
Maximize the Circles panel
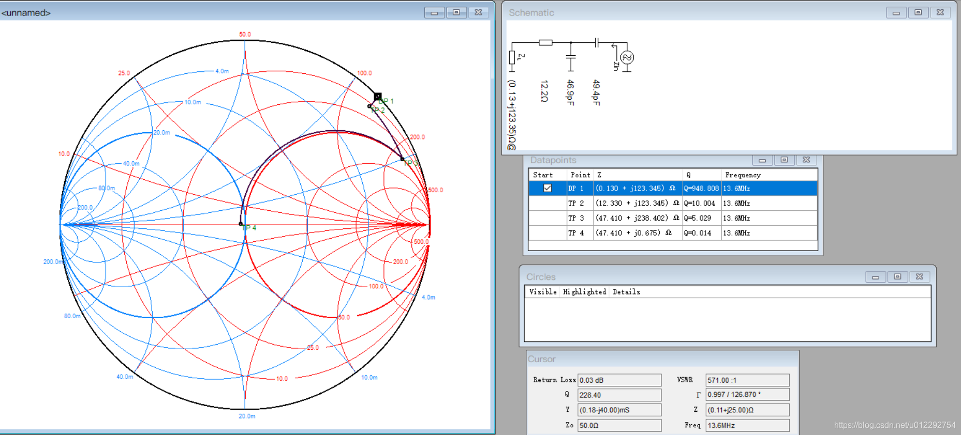pyautogui.click(x=898, y=277)
